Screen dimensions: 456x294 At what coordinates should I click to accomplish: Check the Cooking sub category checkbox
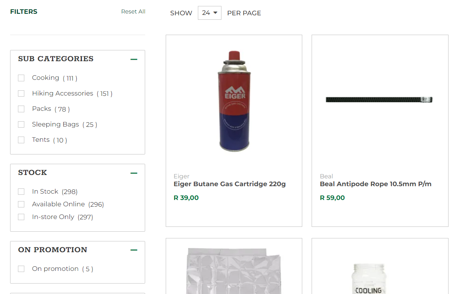21,78
